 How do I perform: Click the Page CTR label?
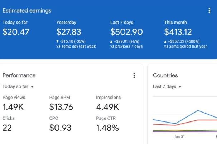106,118
